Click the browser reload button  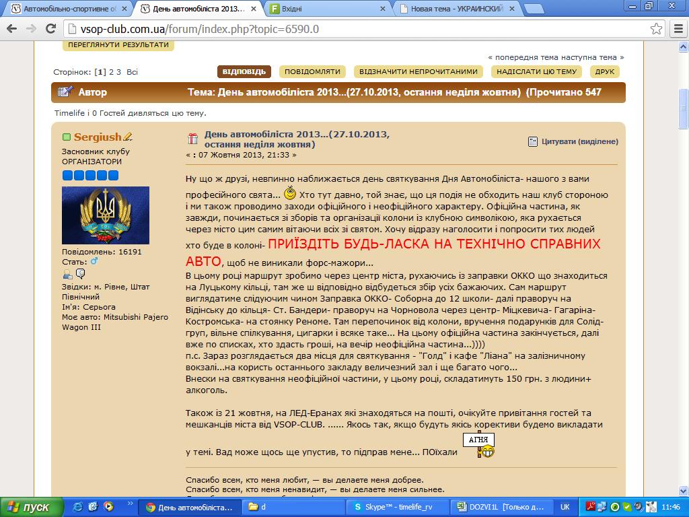(50, 29)
